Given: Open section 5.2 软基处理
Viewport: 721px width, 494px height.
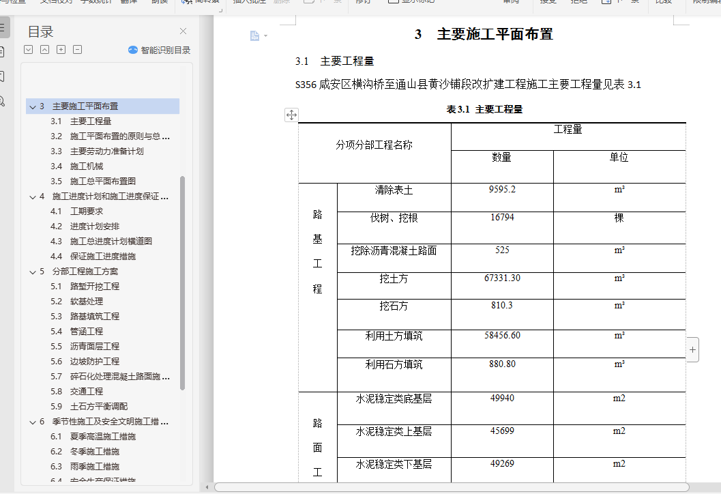Looking at the screenshot, I should pyautogui.click(x=77, y=302).
